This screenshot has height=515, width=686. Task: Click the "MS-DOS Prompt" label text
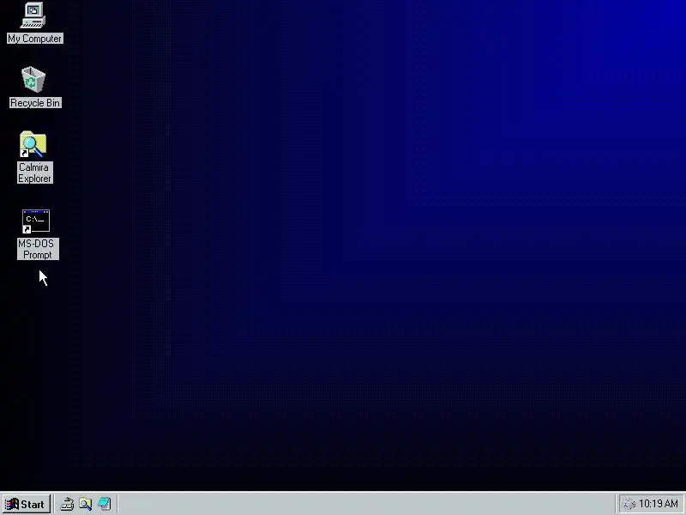[x=38, y=249]
